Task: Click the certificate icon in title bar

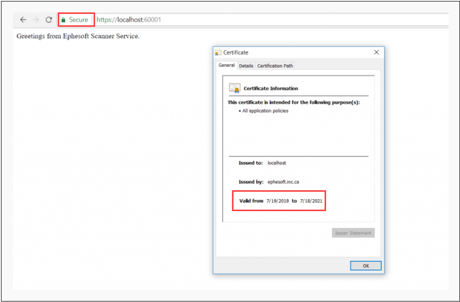Action: (218, 53)
